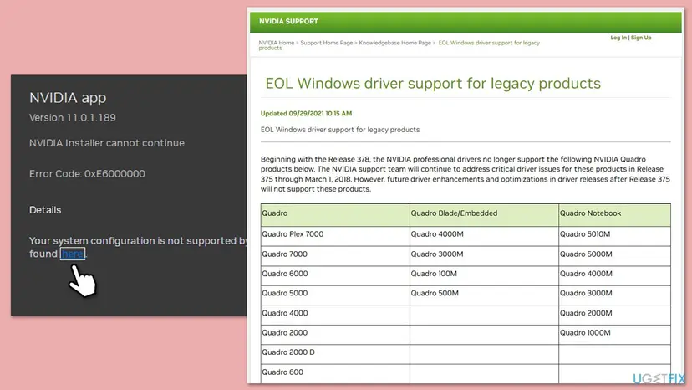Click the 'Details' label in NVIDIA app
The width and height of the screenshot is (692, 390).
click(x=45, y=210)
